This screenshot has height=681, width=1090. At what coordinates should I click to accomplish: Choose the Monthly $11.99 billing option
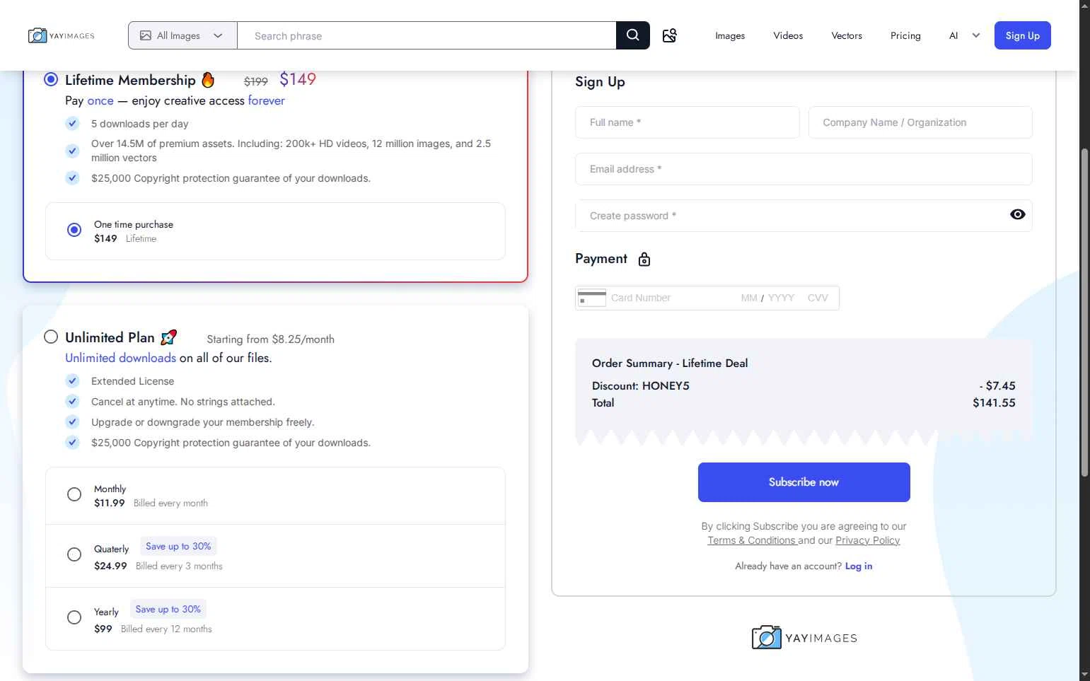pos(74,494)
